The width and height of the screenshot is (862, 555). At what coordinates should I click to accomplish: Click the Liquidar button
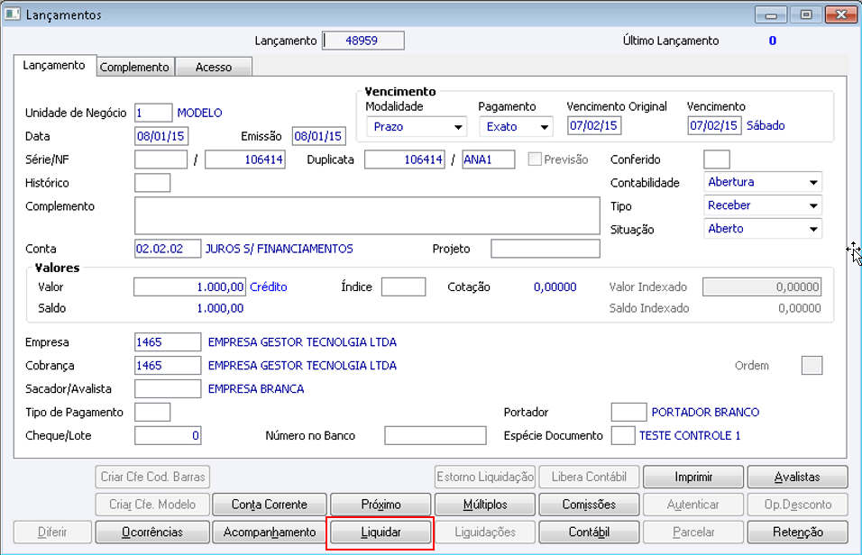coord(381,532)
